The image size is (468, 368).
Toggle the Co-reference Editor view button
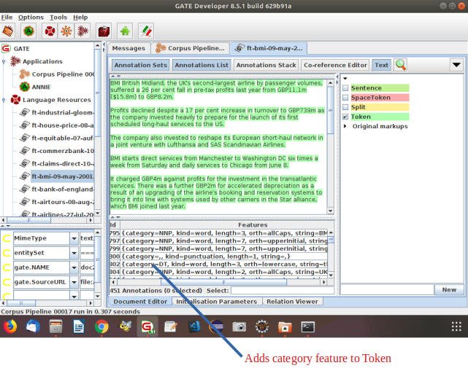tap(335, 65)
